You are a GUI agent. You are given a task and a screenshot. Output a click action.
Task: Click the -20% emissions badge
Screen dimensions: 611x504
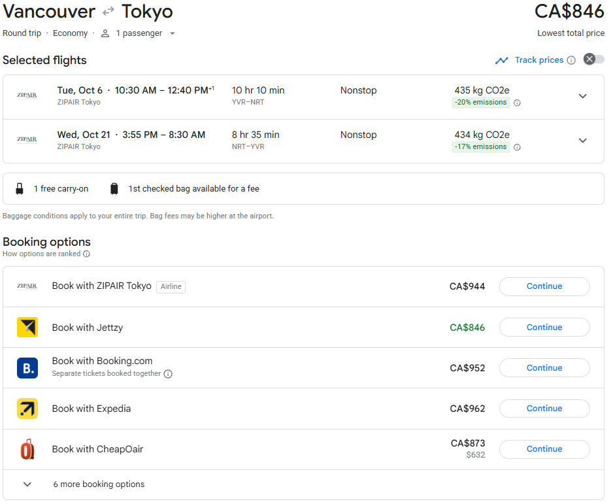pyautogui.click(x=481, y=103)
